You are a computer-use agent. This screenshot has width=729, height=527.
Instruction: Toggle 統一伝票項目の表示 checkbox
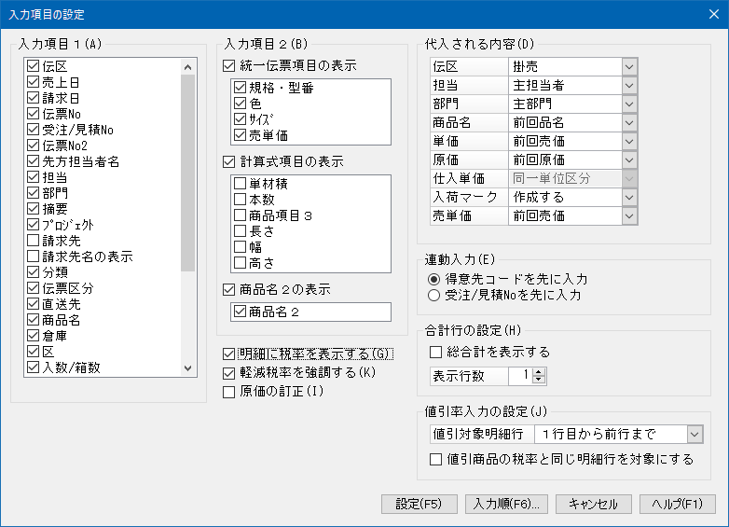click(230, 66)
